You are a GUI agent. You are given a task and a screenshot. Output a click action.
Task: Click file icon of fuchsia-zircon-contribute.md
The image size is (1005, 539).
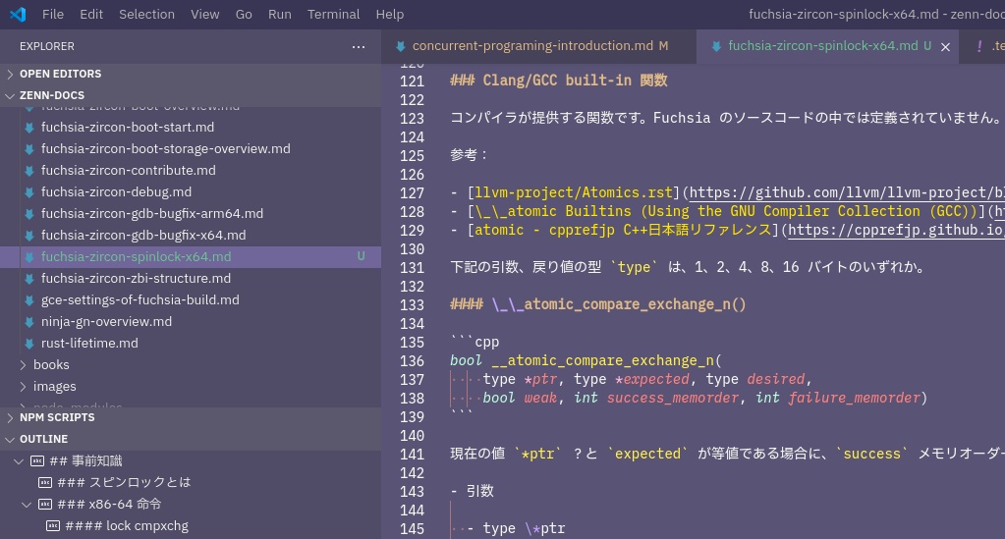pos(28,171)
